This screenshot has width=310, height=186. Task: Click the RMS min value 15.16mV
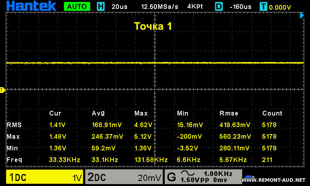coord(190,125)
